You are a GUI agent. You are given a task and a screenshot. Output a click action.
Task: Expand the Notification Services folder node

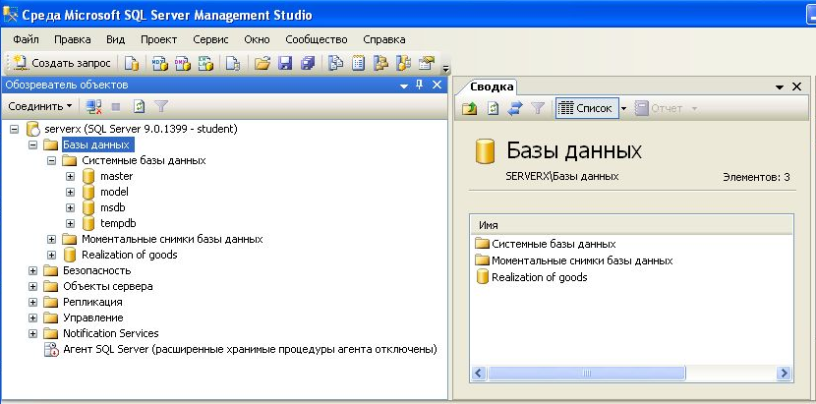[x=33, y=333]
